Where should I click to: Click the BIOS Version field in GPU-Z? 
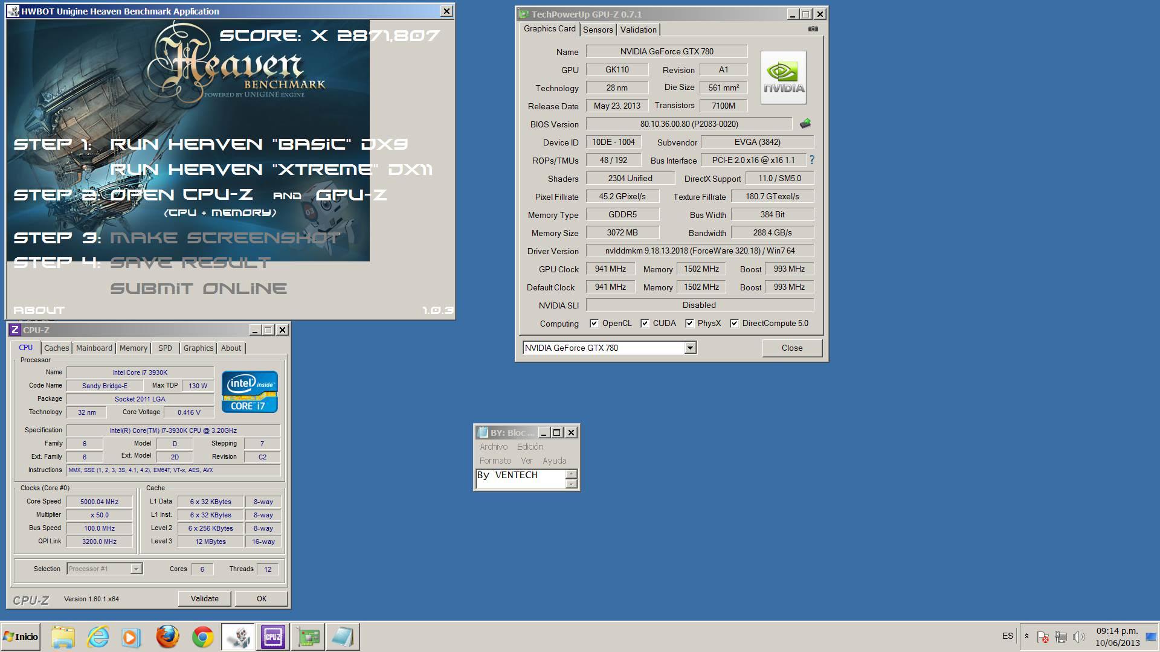pos(689,124)
